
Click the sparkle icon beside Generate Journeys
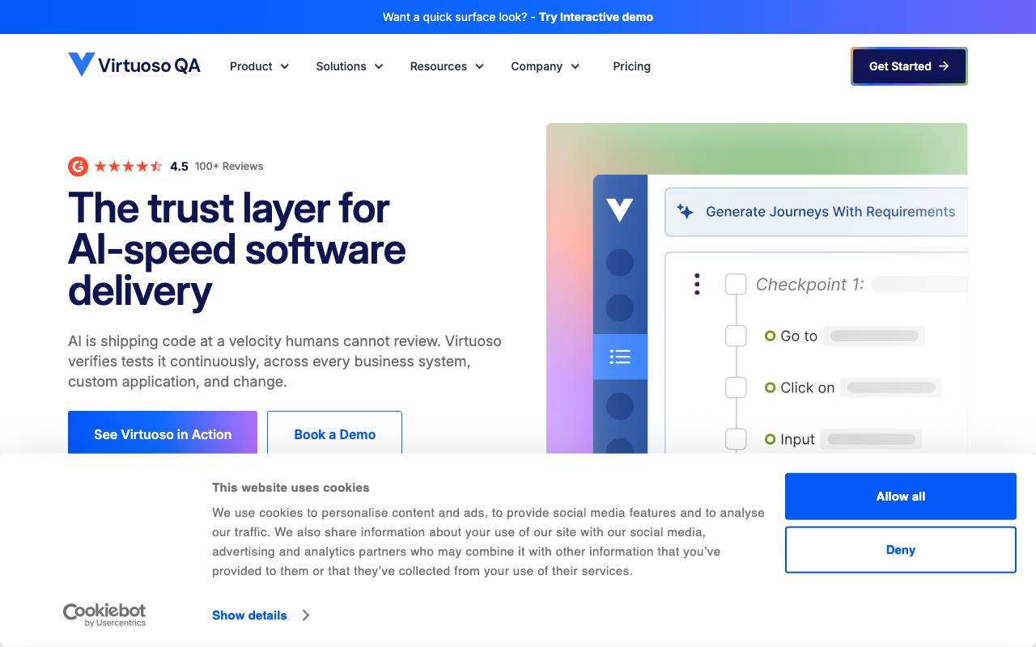point(685,212)
